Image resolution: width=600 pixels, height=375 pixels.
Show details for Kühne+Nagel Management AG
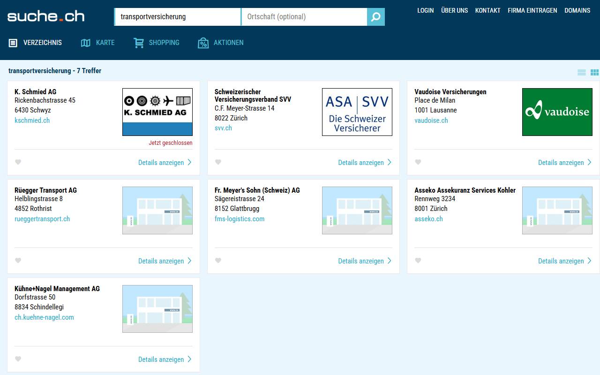coord(165,360)
